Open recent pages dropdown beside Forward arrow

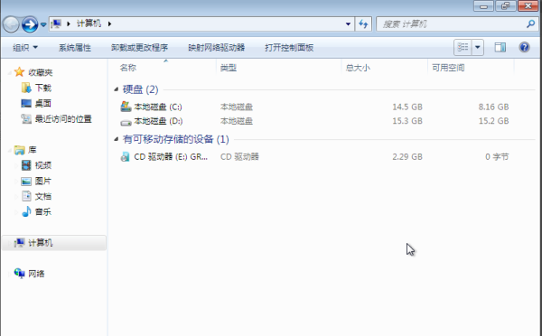pos(43,24)
